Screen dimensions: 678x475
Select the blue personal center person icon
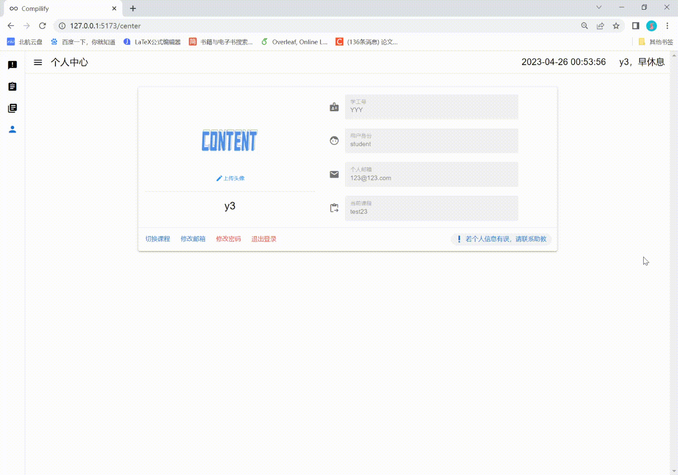point(12,129)
